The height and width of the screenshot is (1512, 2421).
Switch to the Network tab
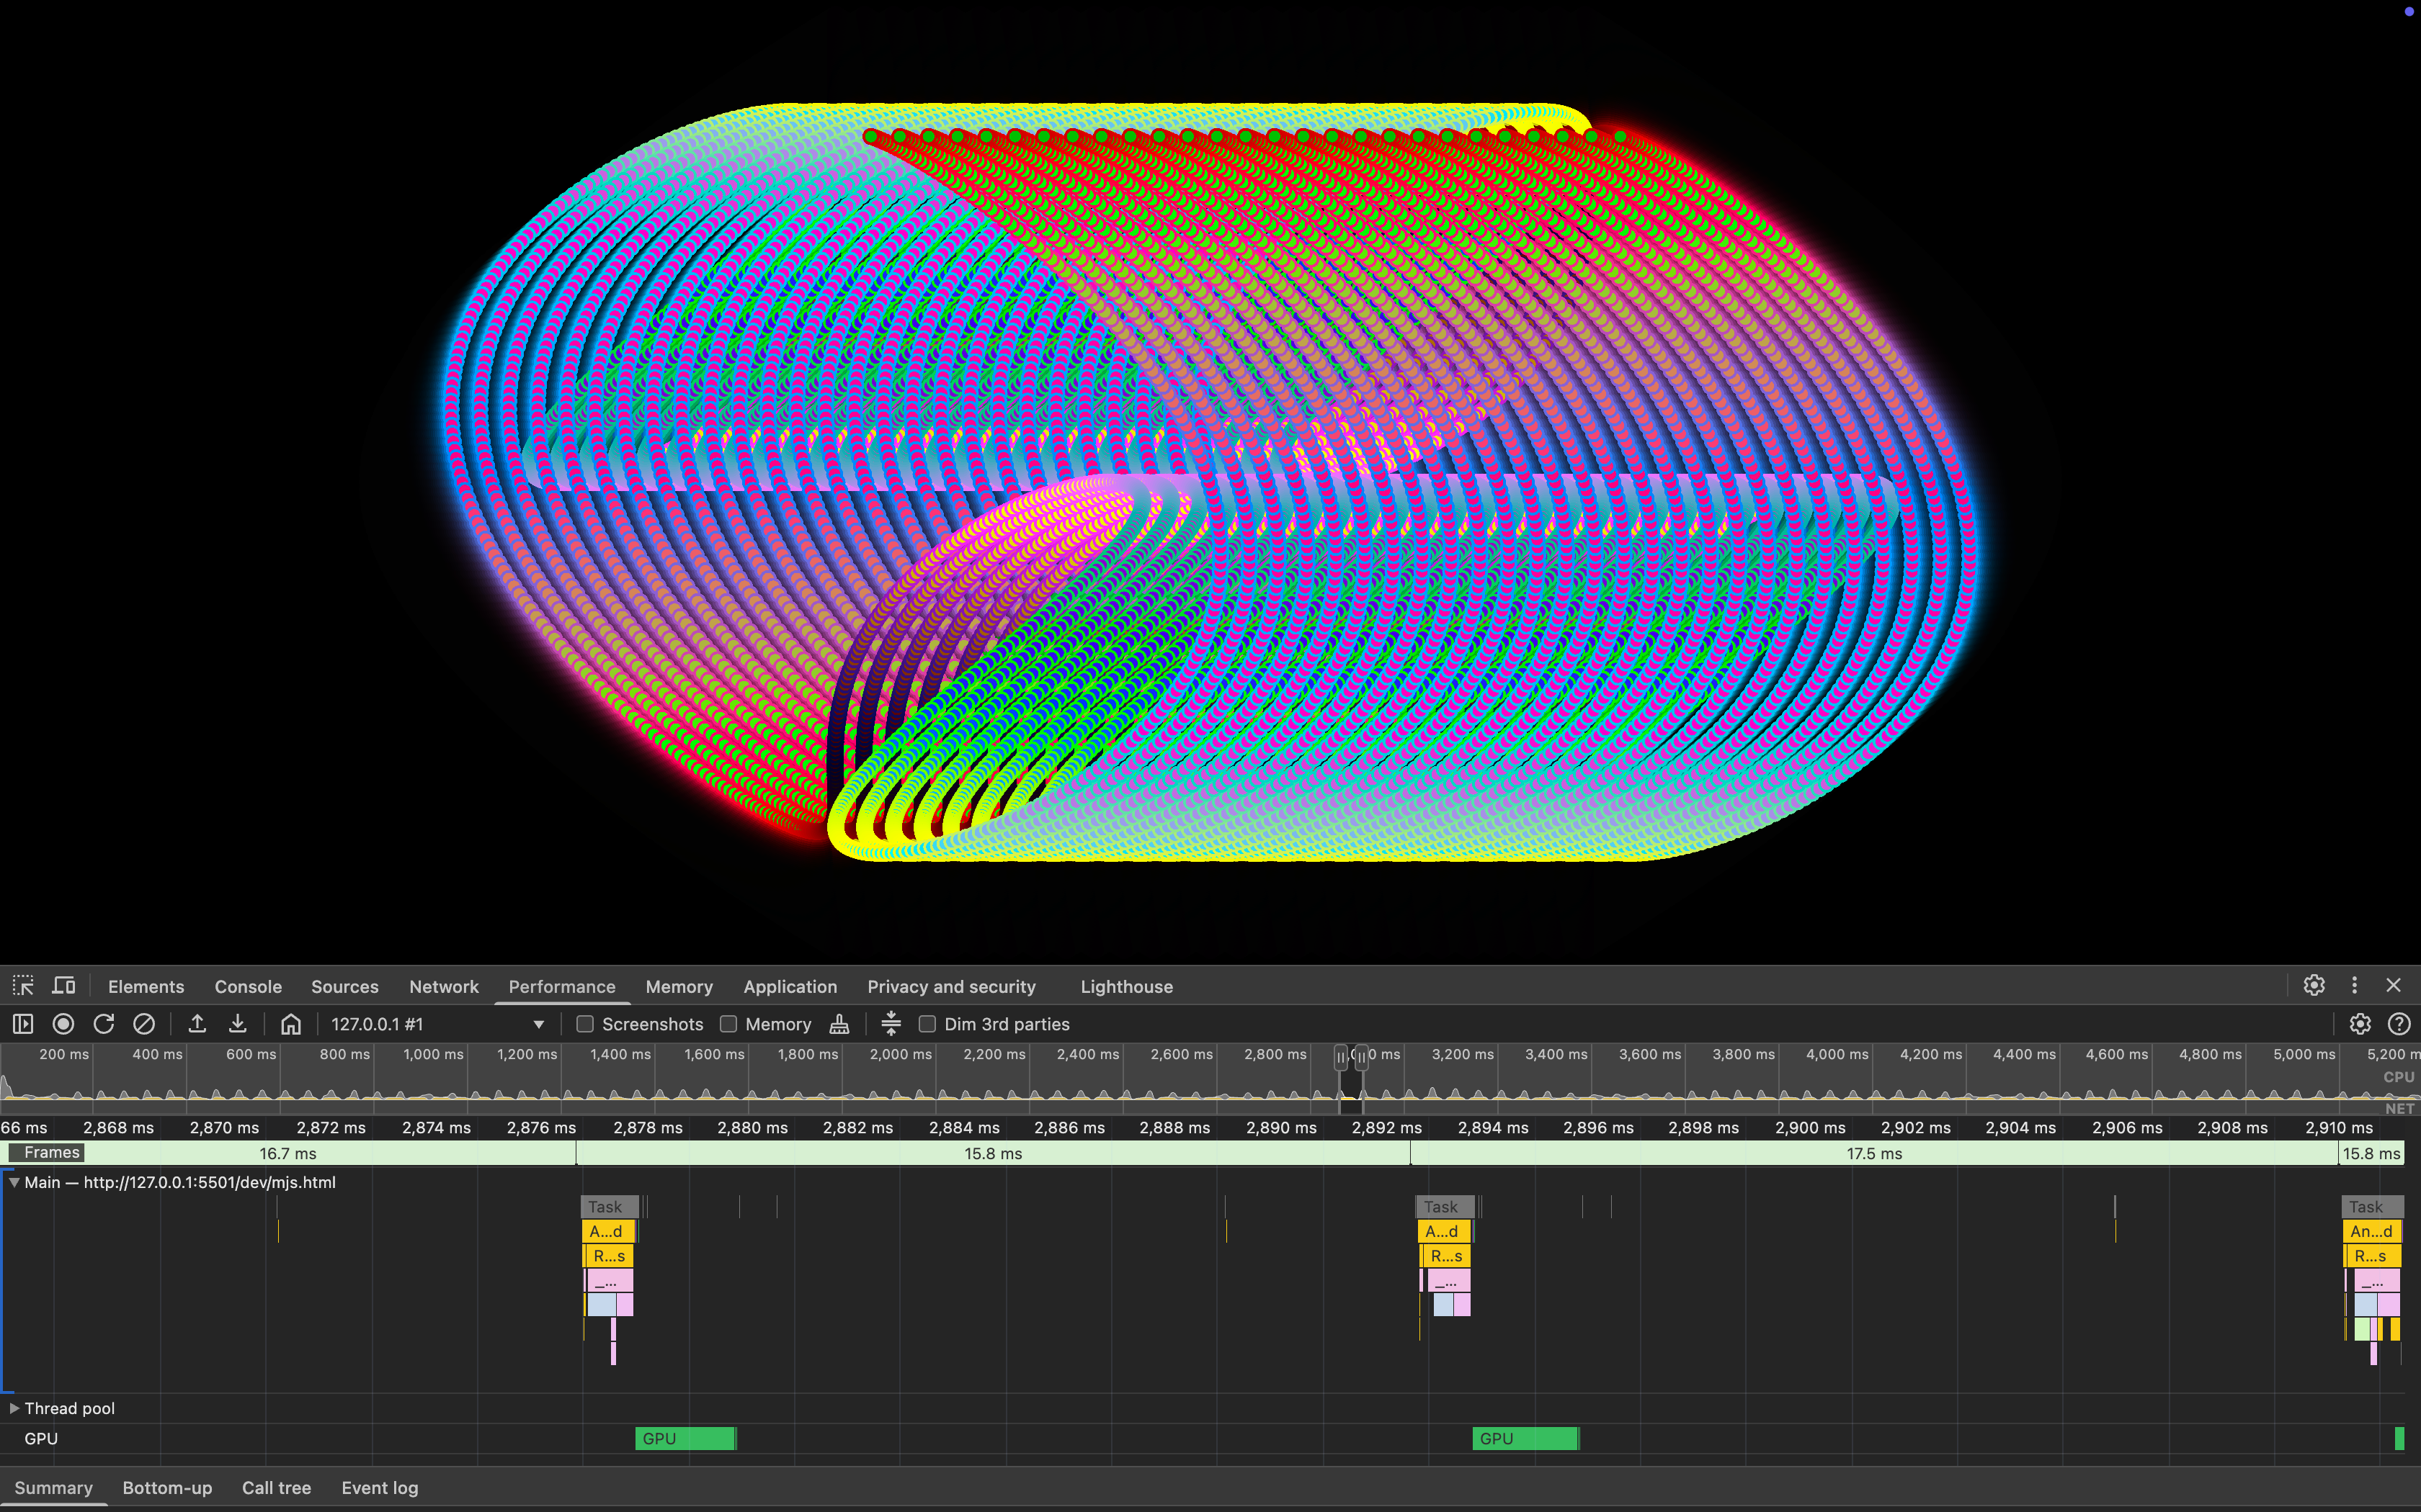click(x=443, y=986)
